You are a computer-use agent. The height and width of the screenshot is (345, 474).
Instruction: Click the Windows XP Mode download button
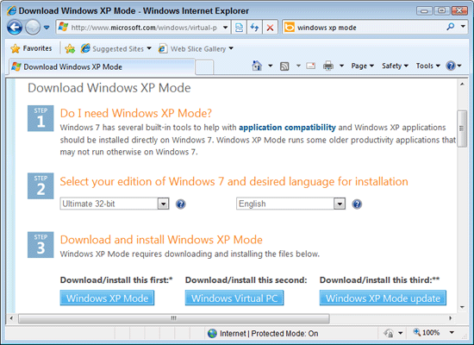tap(107, 298)
